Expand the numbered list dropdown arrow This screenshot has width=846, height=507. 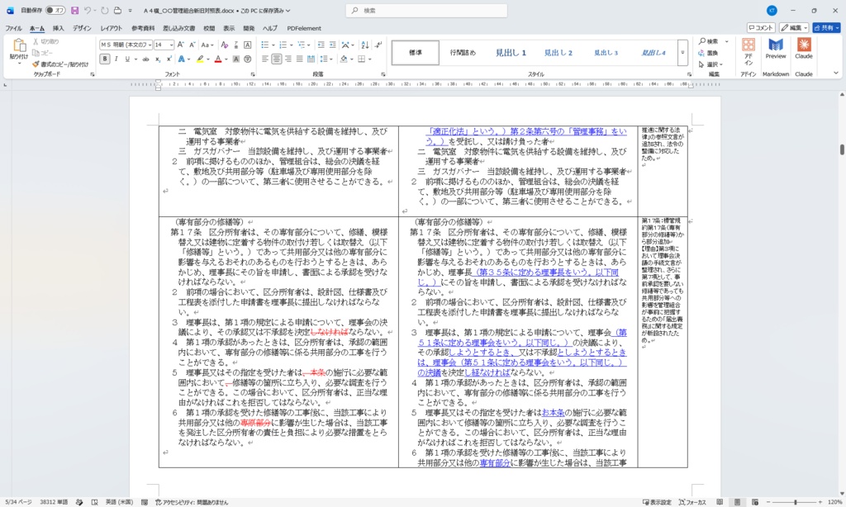point(291,45)
